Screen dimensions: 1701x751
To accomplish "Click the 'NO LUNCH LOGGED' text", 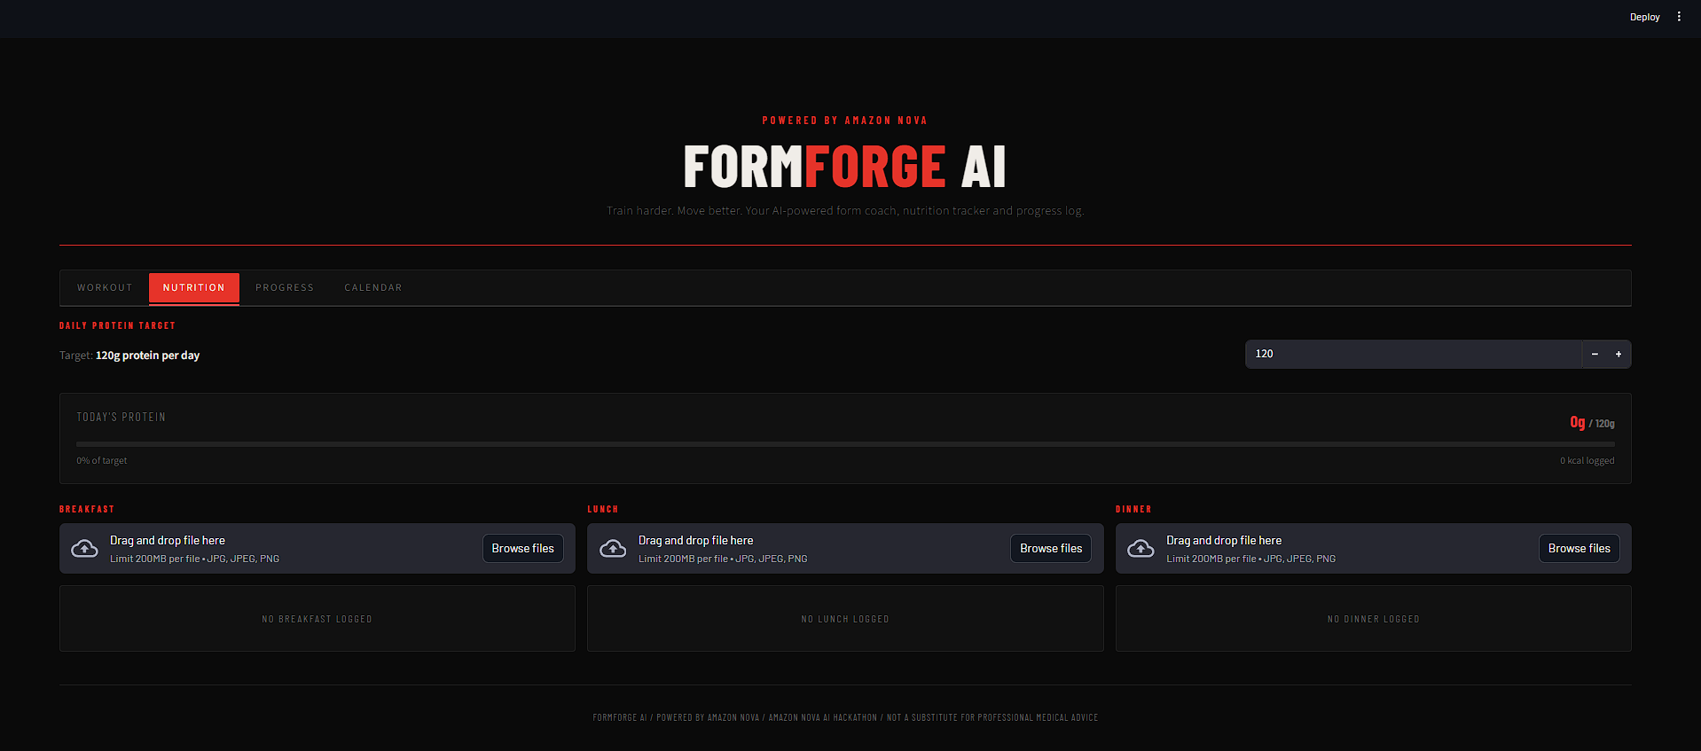I will (845, 619).
